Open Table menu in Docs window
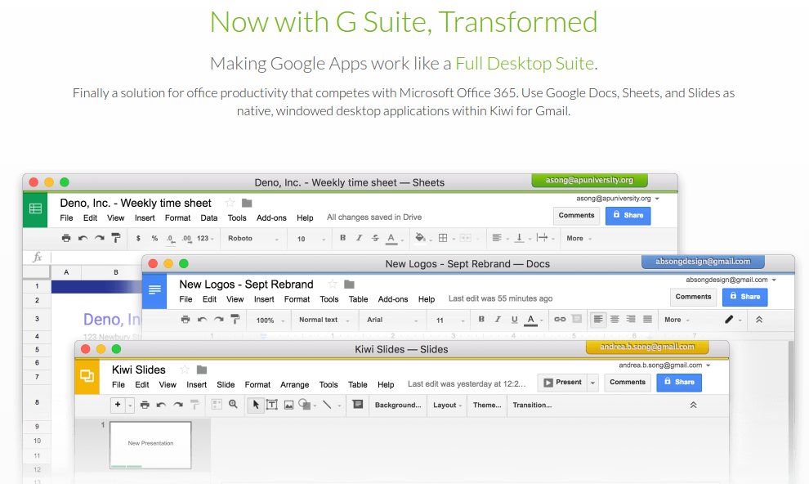 [358, 299]
